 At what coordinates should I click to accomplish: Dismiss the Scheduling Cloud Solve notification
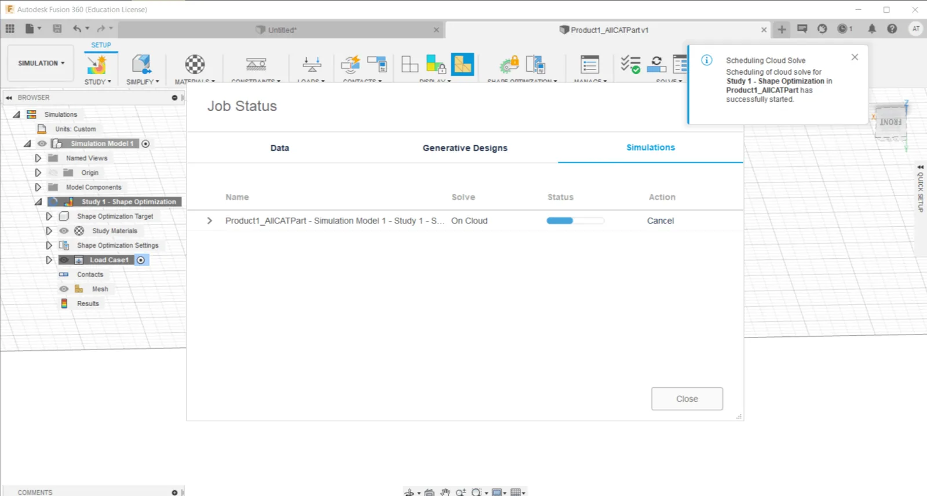855,57
